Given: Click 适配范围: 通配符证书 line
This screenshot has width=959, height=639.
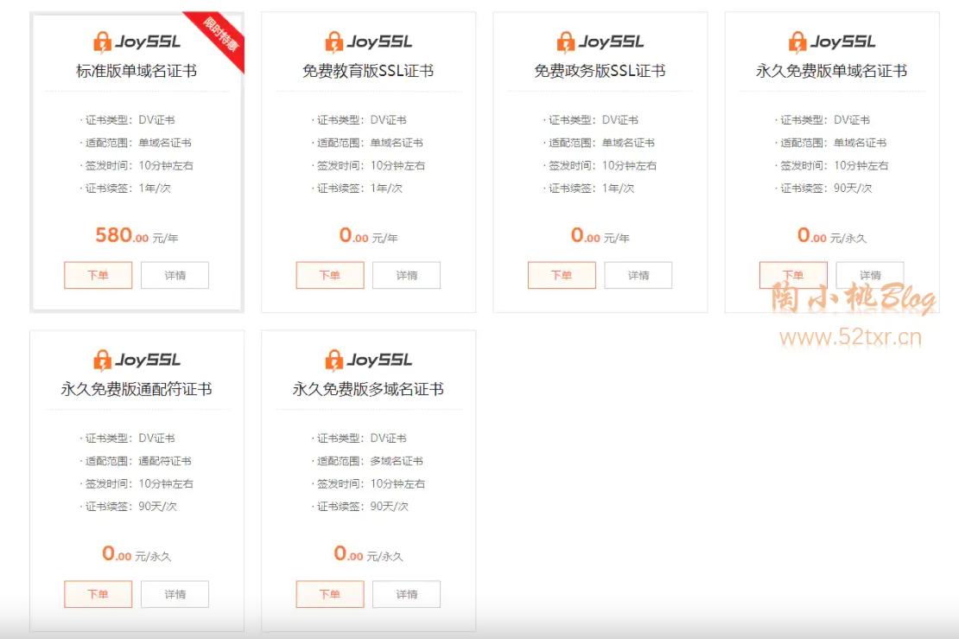Looking at the screenshot, I should coord(136,461).
